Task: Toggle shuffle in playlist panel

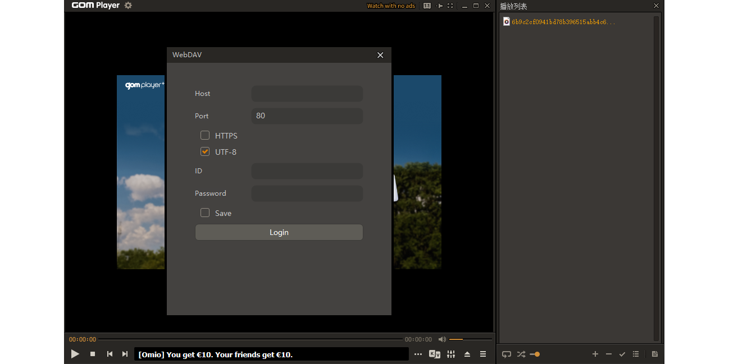Action: (x=521, y=354)
